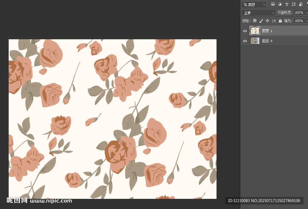Lock artboard nesting icon

[x=274, y=21]
